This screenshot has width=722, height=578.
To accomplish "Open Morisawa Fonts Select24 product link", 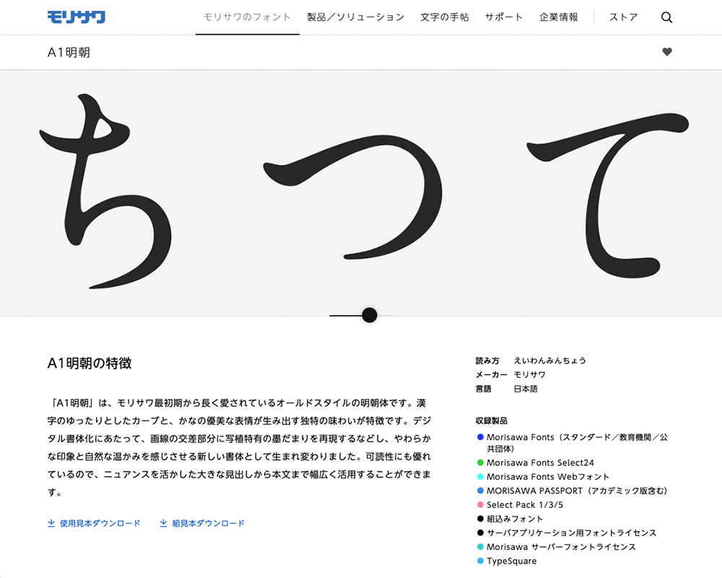I will tap(540, 462).
